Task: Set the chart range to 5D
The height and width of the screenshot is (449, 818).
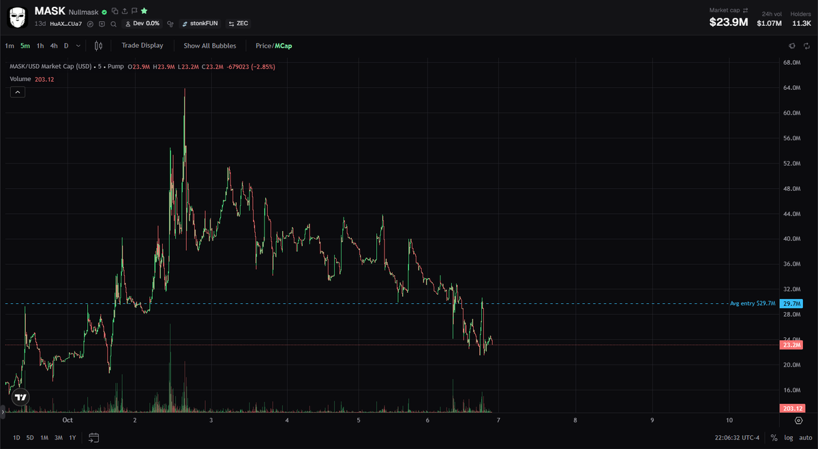Action: tap(30, 437)
